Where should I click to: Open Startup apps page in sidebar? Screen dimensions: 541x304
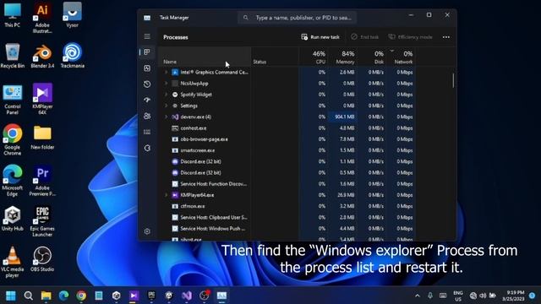tap(147, 100)
